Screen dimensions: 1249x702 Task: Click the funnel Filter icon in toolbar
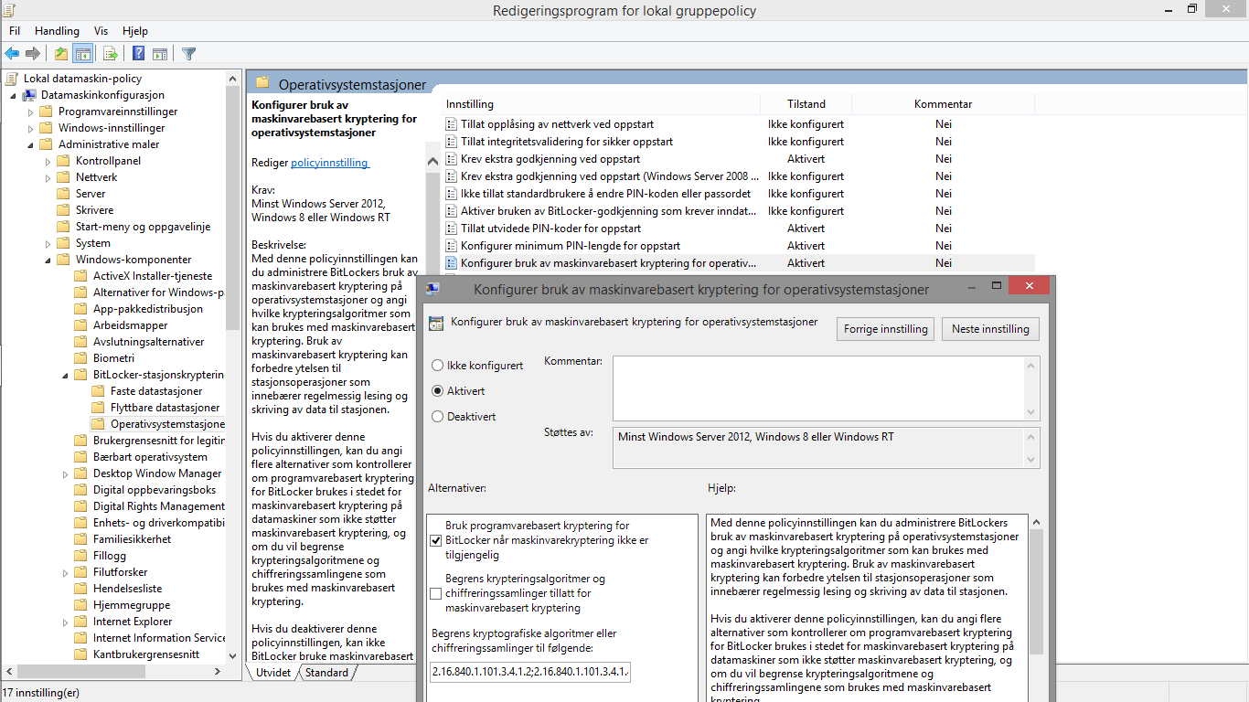188,54
